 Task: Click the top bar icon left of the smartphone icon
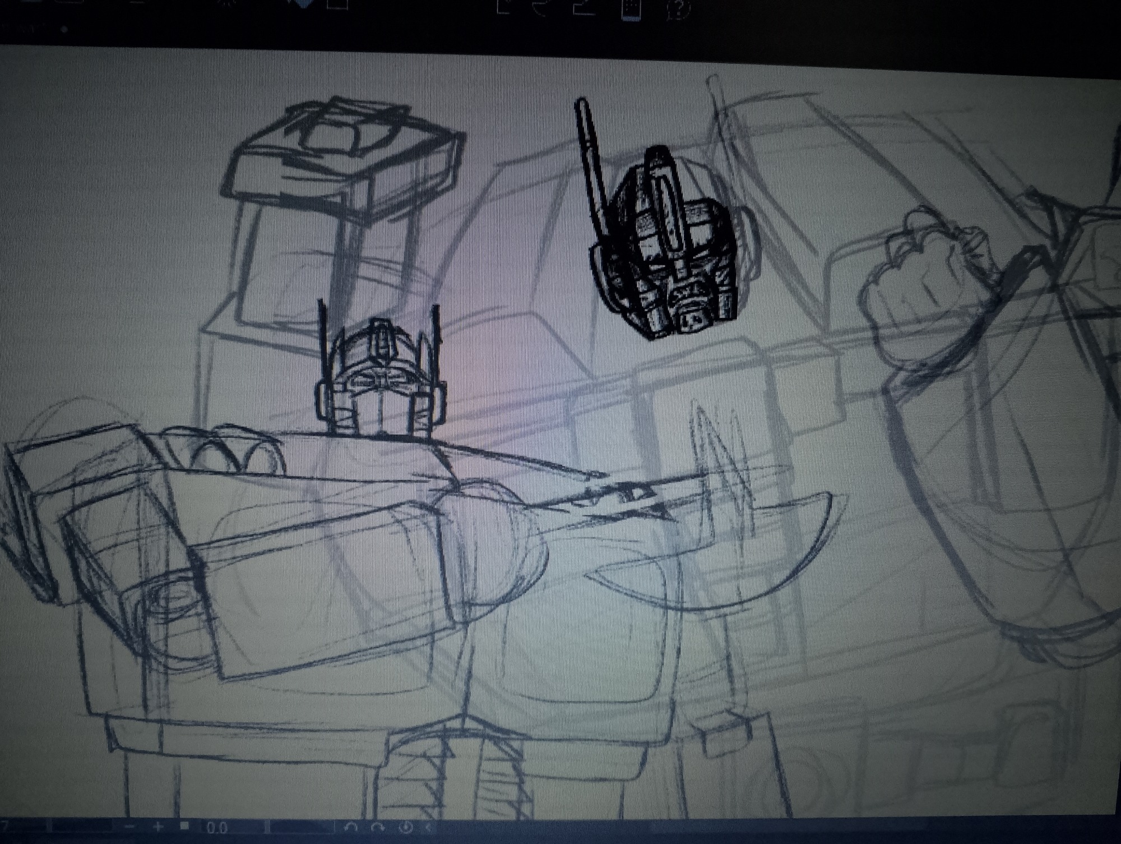click(585, 8)
